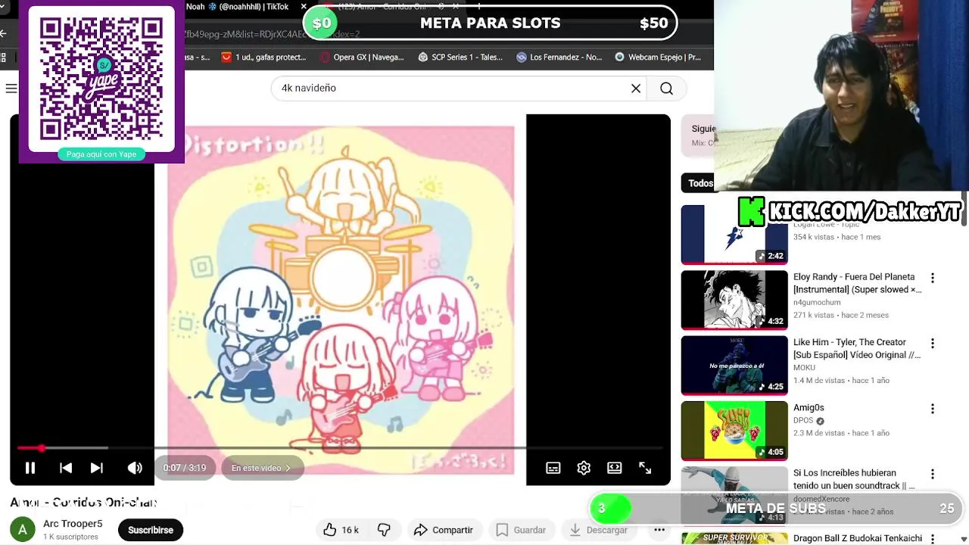Like the video with 16 k thumbs-up
Viewport: 969px width, 545px height.
coord(341,530)
